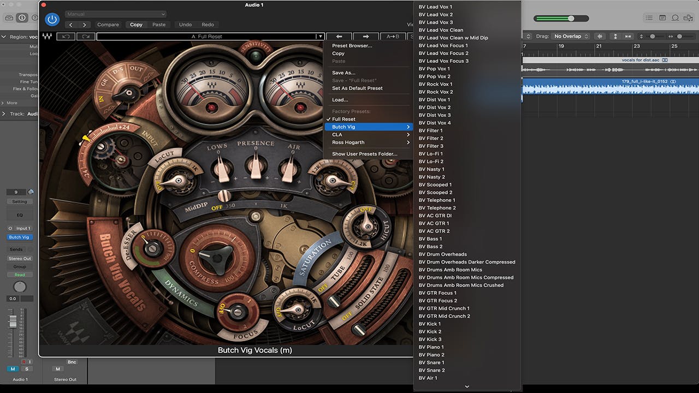Open Quick Help question mark icon

point(35,18)
